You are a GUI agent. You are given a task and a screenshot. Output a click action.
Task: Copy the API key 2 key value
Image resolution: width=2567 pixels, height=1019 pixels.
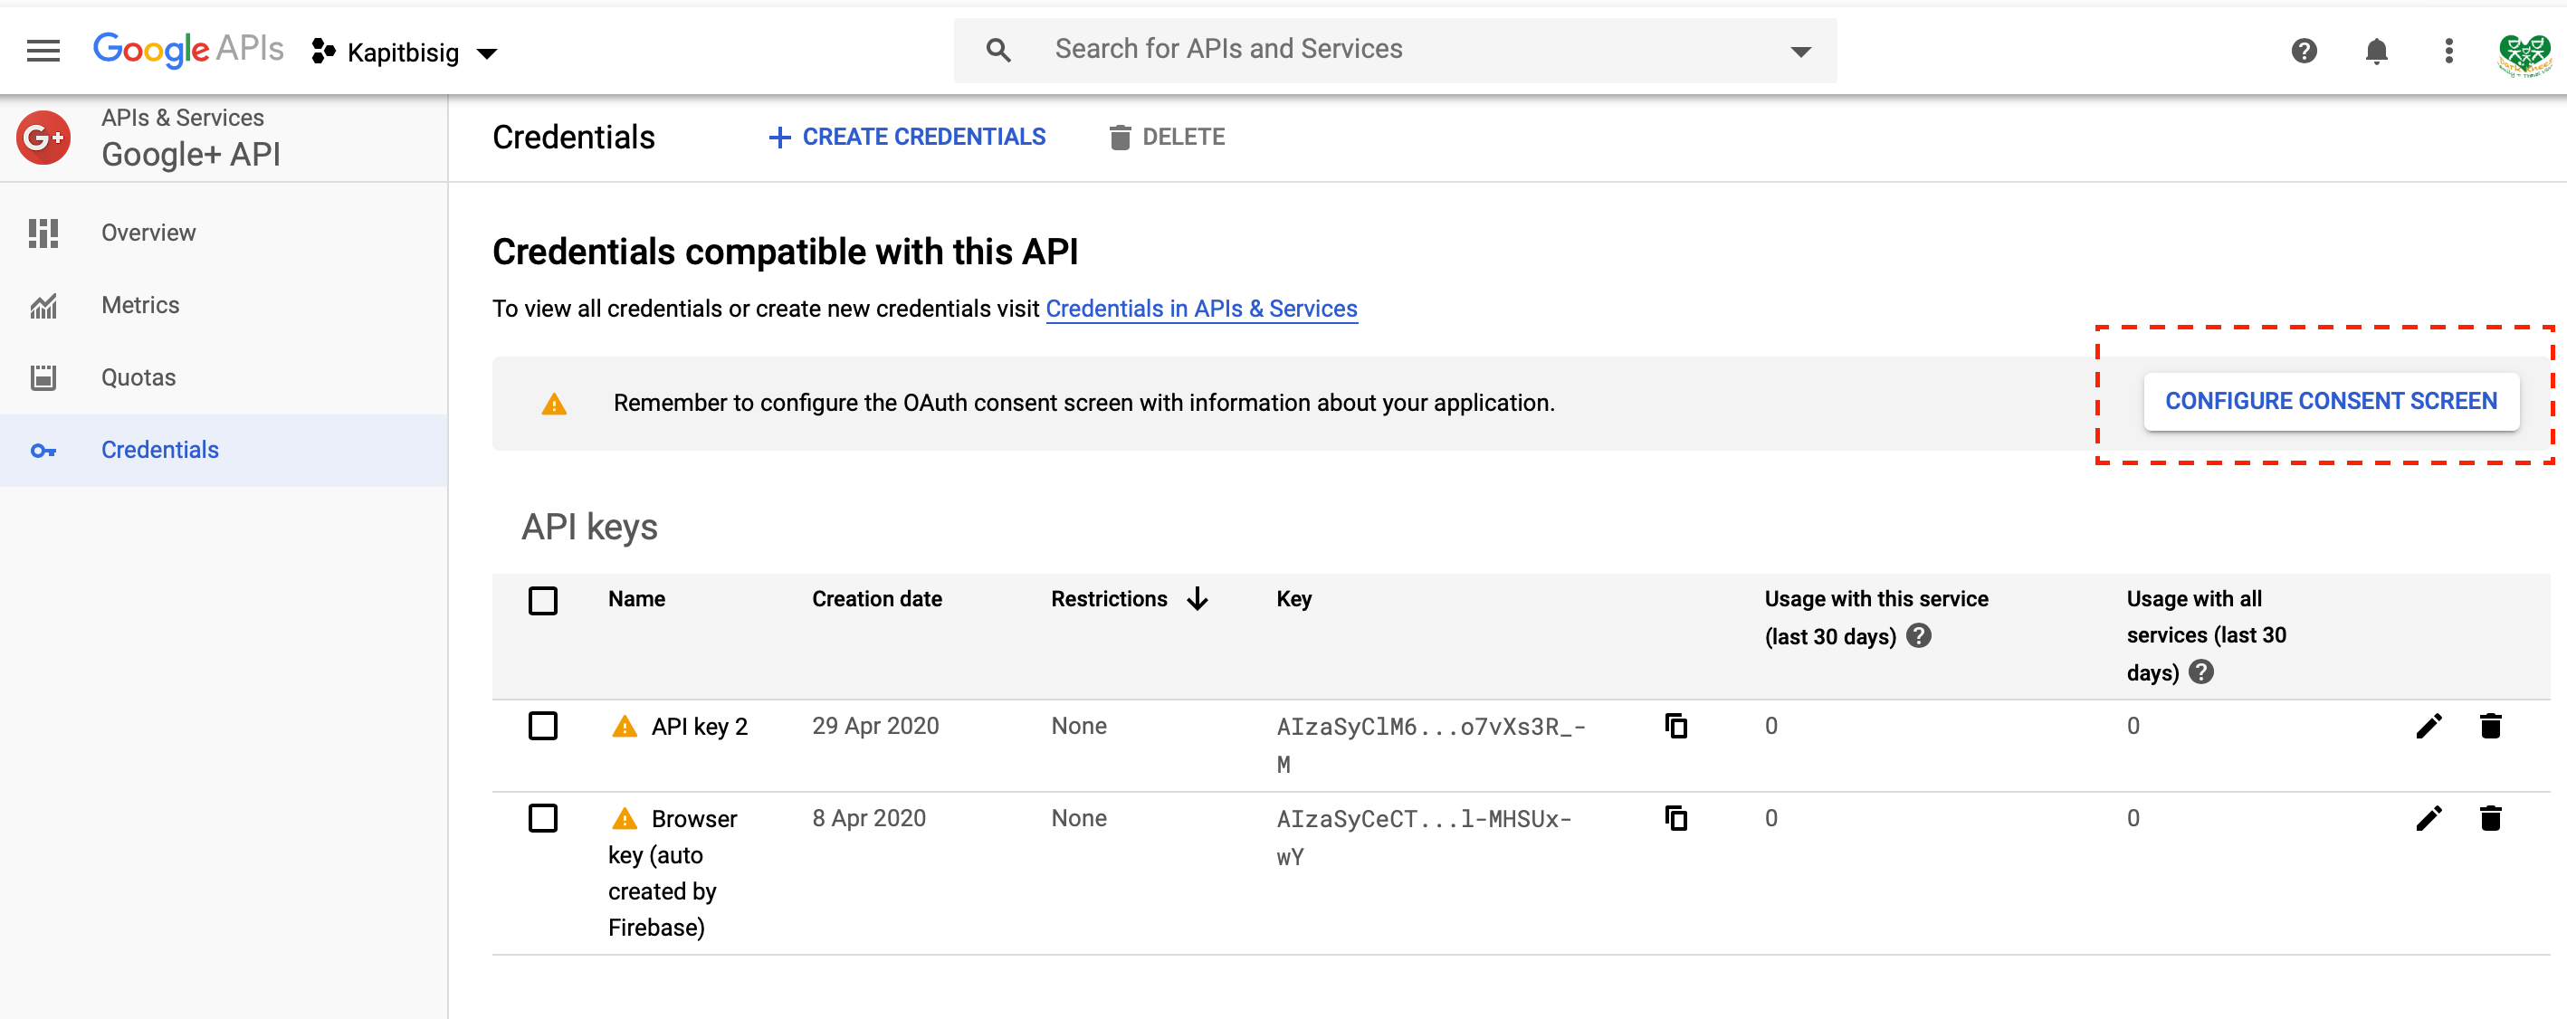(1676, 726)
